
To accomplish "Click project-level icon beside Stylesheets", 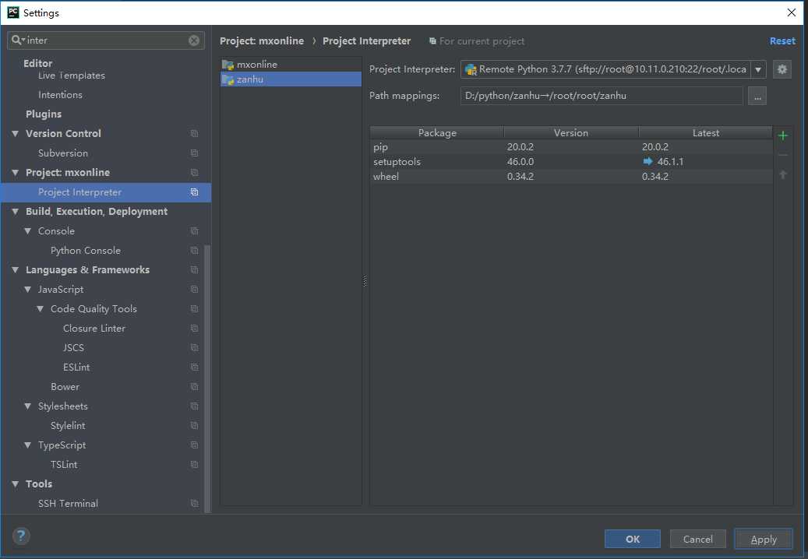I will pyautogui.click(x=194, y=406).
